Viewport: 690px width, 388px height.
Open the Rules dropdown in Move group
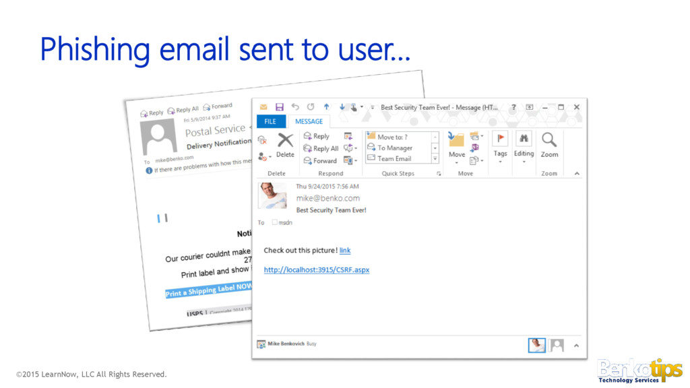pos(476,136)
